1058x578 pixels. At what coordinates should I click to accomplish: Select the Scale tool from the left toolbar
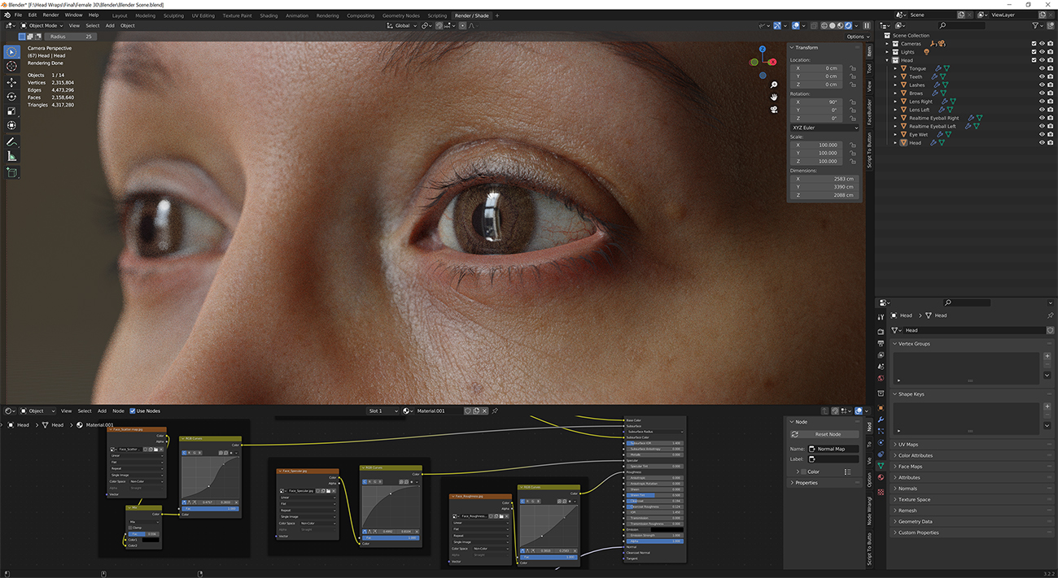pos(11,111)
